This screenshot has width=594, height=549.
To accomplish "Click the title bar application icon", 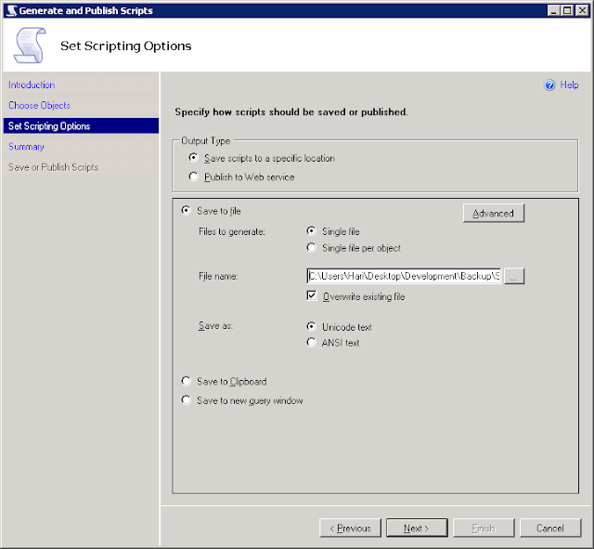I will (12, 10).
